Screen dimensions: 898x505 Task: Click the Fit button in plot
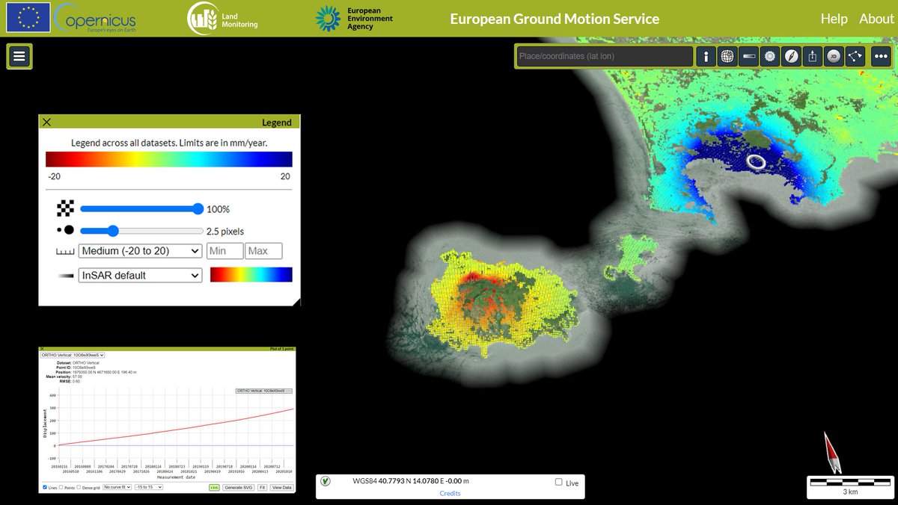pyautogui.click(x=262, y=487)
